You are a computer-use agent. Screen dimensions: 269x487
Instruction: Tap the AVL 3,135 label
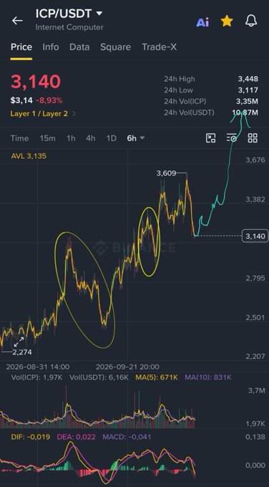[x=29, y=156]
